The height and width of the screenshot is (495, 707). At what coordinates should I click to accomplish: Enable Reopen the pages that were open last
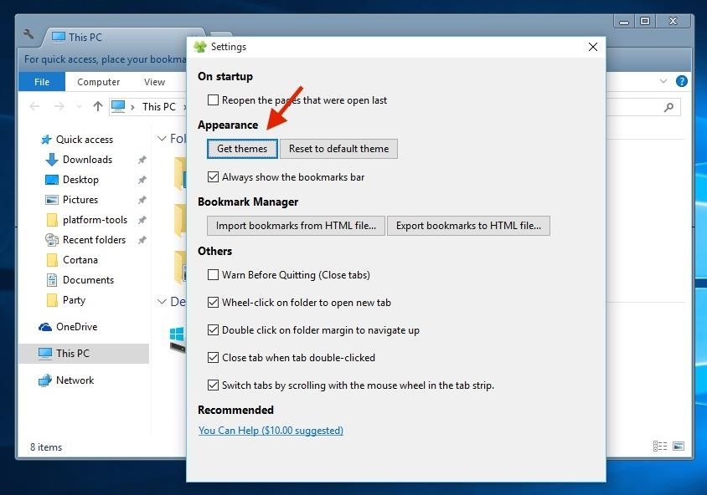213,100
